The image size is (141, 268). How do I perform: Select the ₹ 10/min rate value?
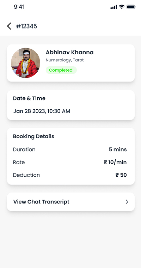coord(115,162)
